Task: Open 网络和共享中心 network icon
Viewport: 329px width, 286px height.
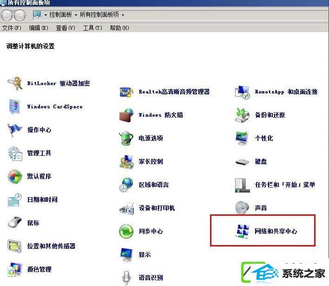Action: click(x=243, y=232)
